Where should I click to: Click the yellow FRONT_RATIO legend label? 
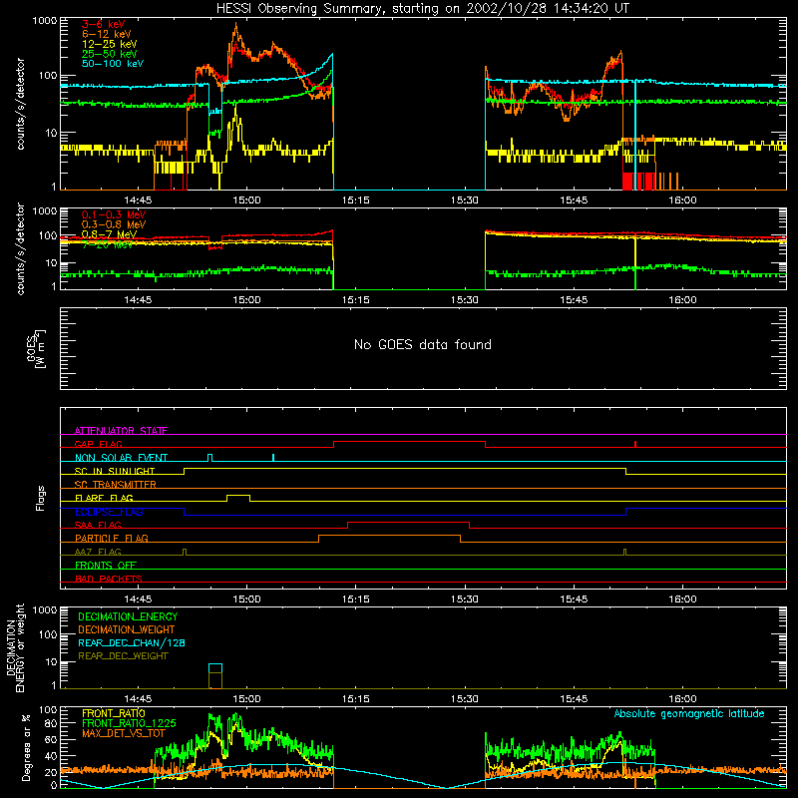(114, 713)
